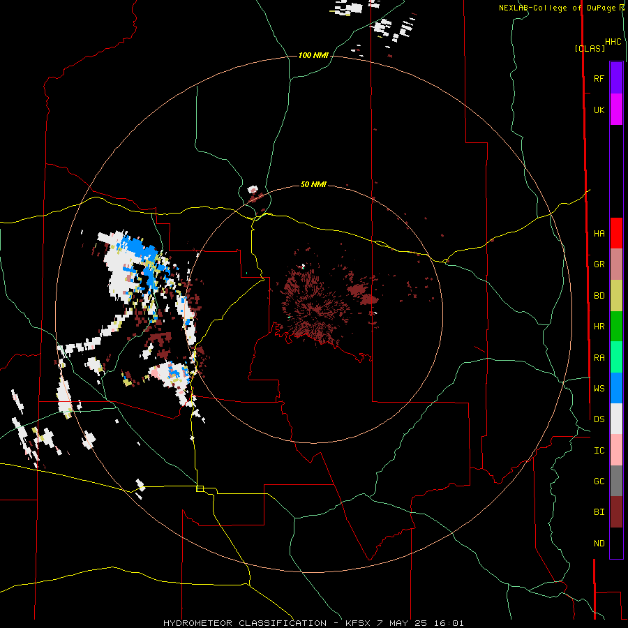Click the 'IC' legend label

(x=599, y=451)
